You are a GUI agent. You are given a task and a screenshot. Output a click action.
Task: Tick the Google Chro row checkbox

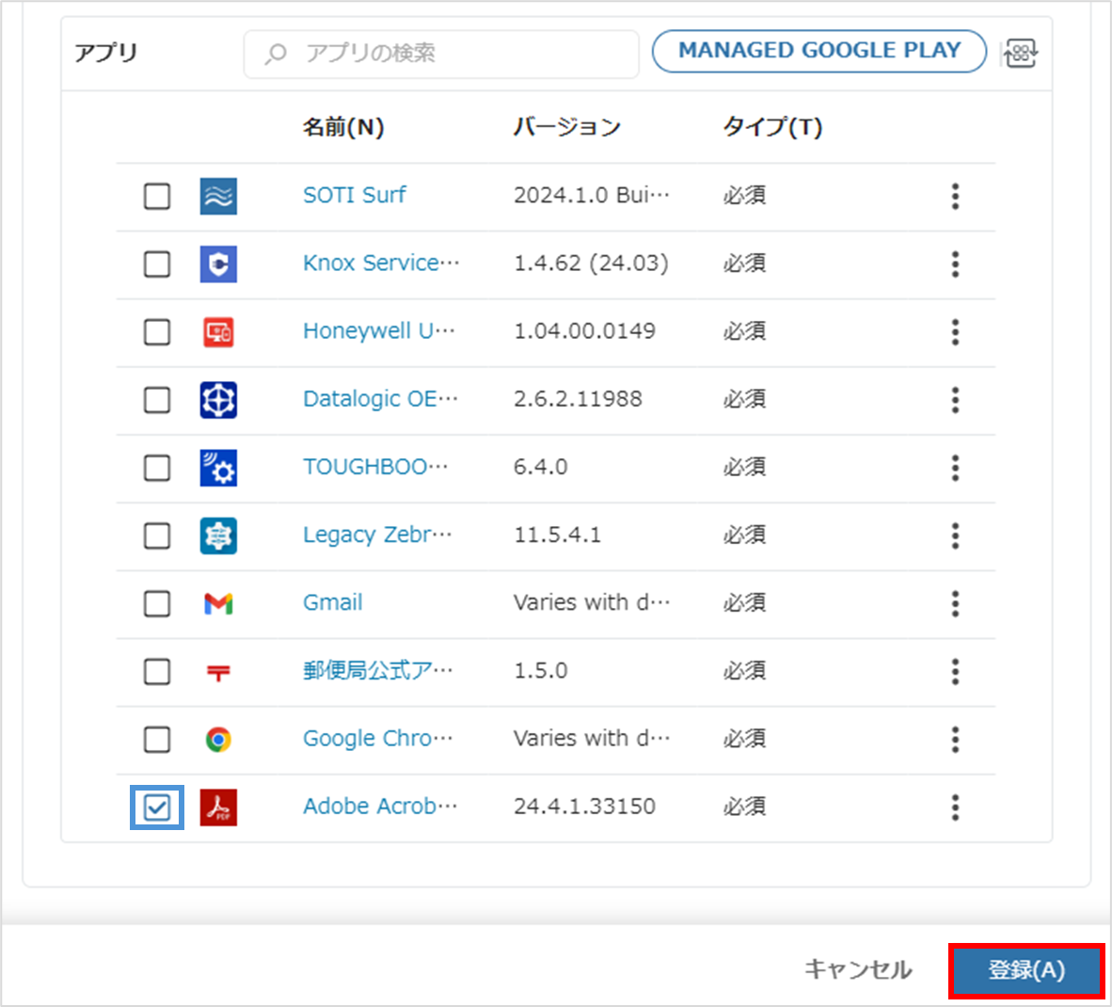point(157,740)
